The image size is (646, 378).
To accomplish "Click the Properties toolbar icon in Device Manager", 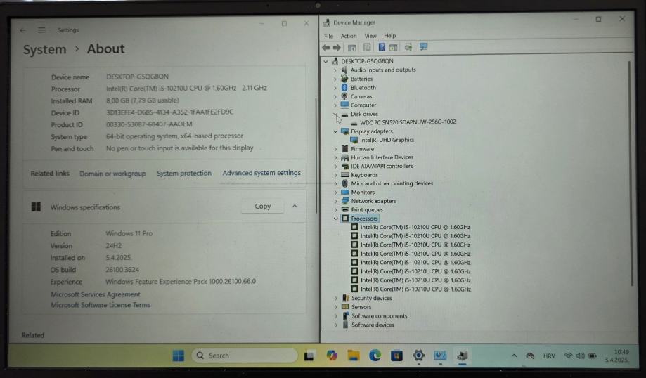I will pos(367,47).
